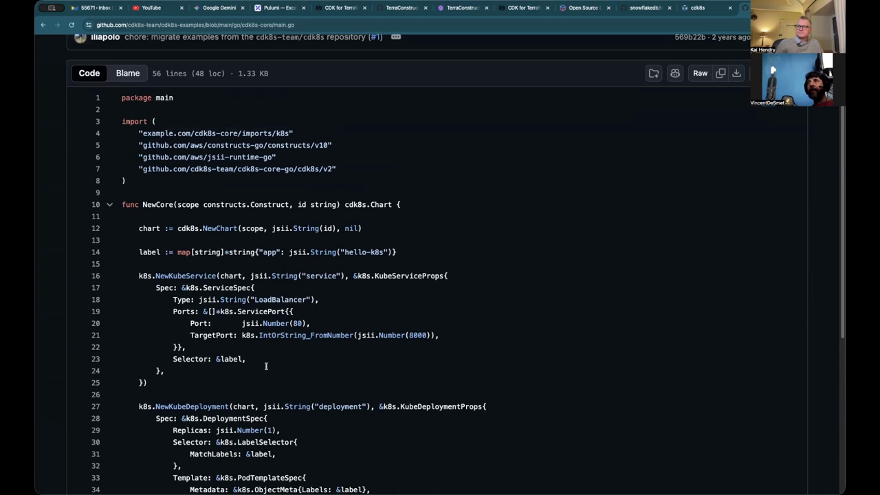
Task: Open the Raw file view
Action: tap(700, 74)
